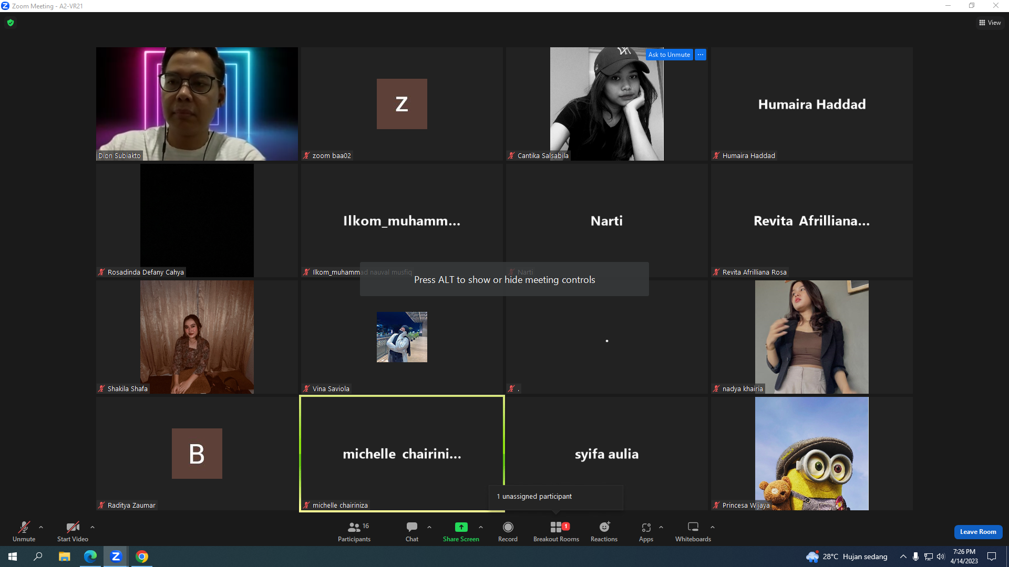Open the Reactions menu

tap(604, 531)
